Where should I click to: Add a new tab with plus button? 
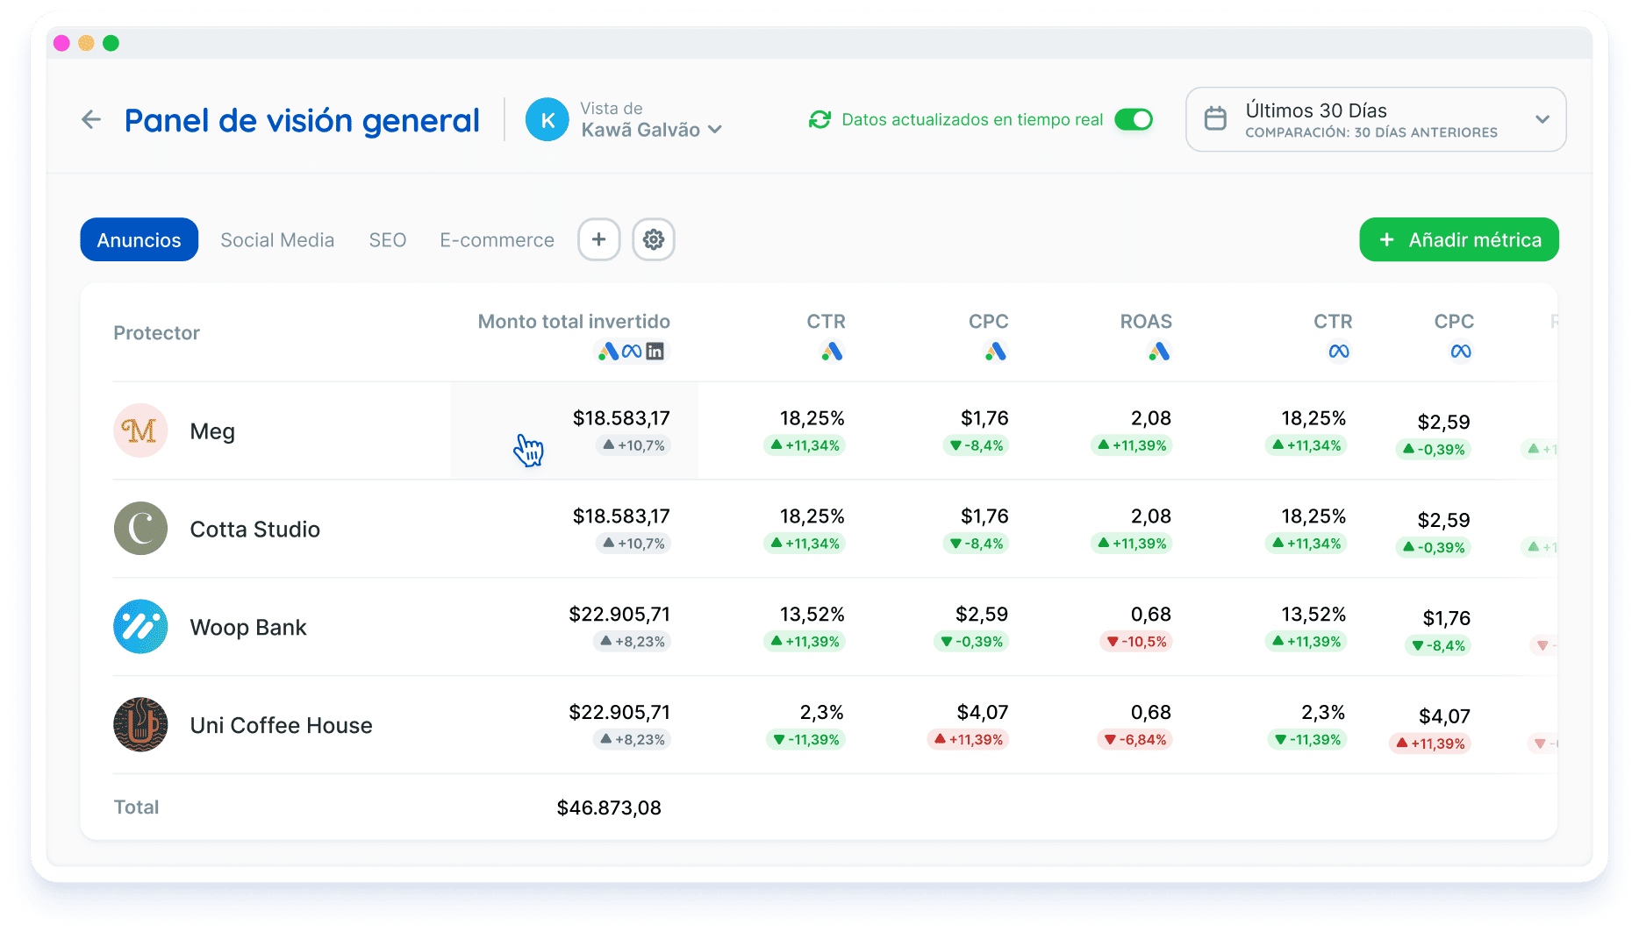(x=599, y=239)
